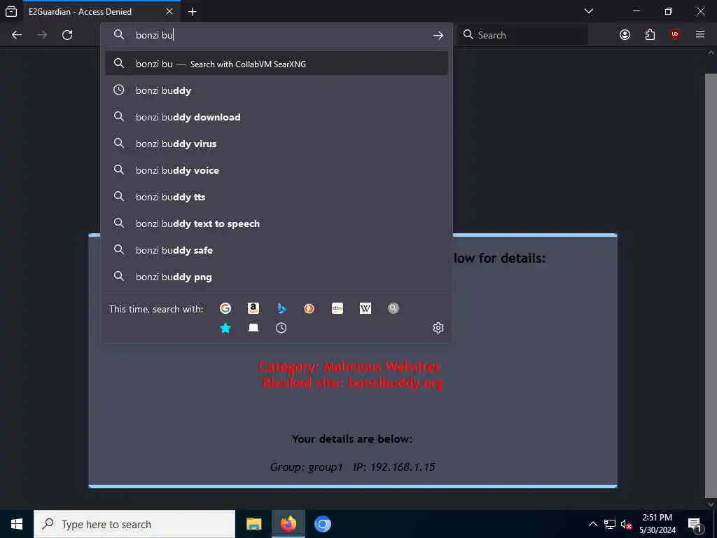Select suggestion 'bonzi buddy virus'
717x538 pixels.
pyautogui.click(x=276, y=144)
